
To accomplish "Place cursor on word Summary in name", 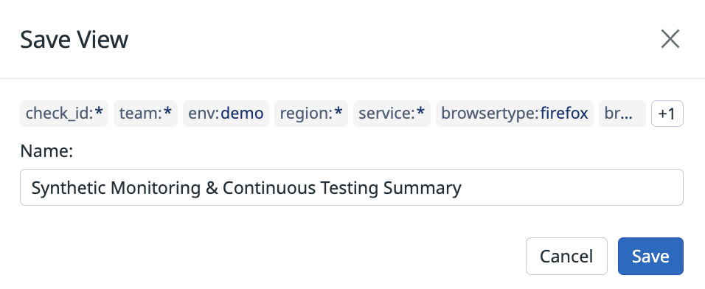I will coord(423,188).
